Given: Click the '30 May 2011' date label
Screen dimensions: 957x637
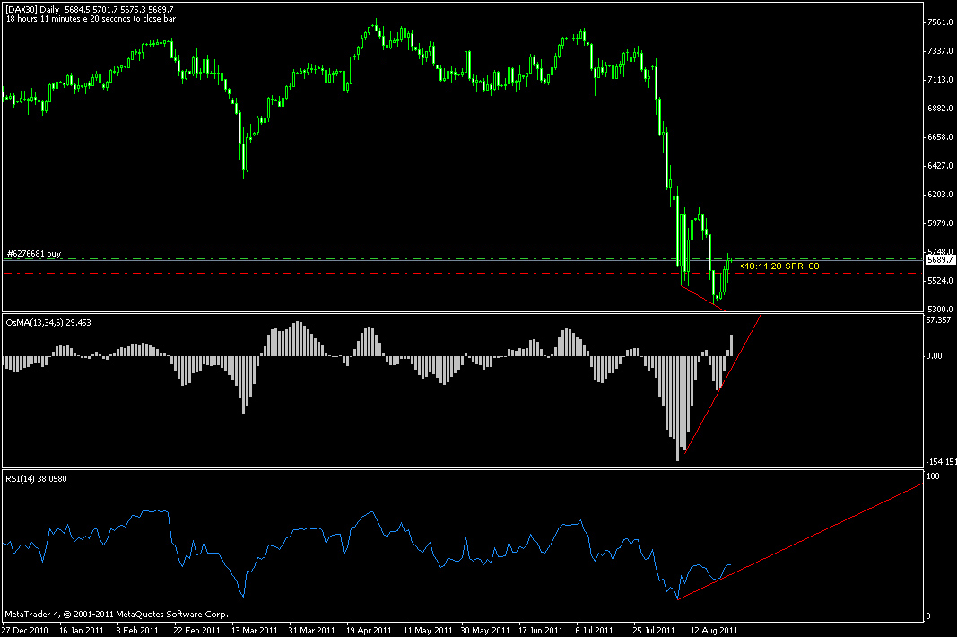Looking at the screenshot, I should [x=485, y=631].
